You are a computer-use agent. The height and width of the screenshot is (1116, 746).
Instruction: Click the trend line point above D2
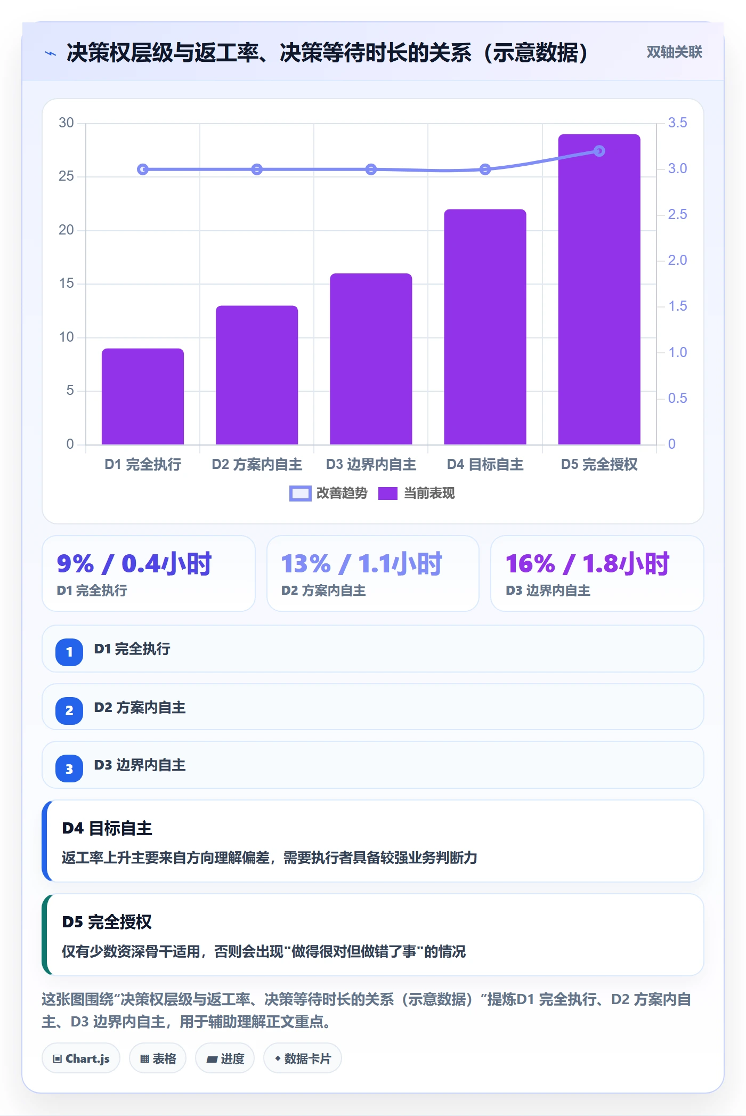[x=257, y=169]
